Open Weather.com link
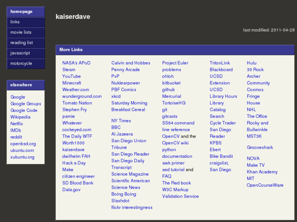Image resolution: width=297 pixels, height=222 pixels. [76, 90]
